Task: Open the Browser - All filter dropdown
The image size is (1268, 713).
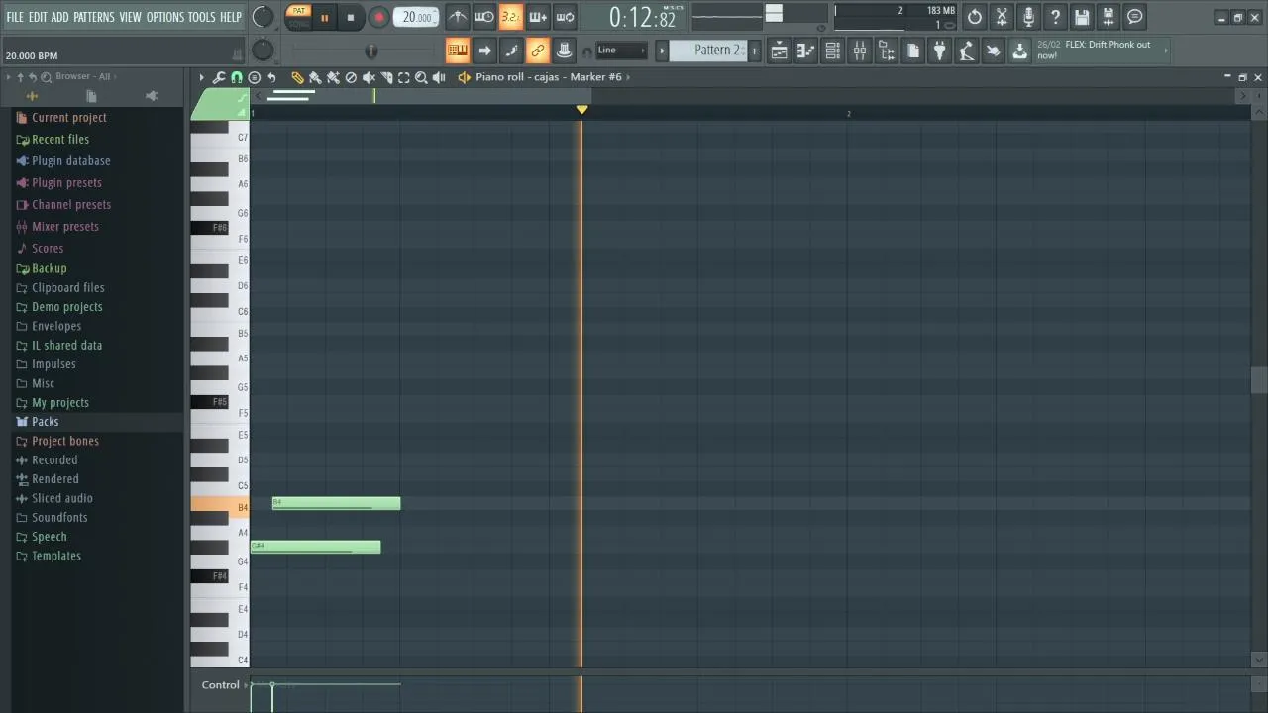Action: pyautogui.click(x=83, y=77)
